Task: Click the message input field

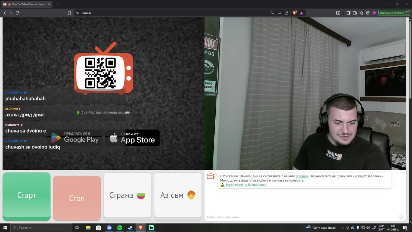Action: pyautogui.click(x=301, y=217)
